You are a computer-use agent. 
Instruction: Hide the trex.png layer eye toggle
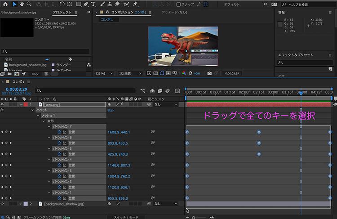2,104
